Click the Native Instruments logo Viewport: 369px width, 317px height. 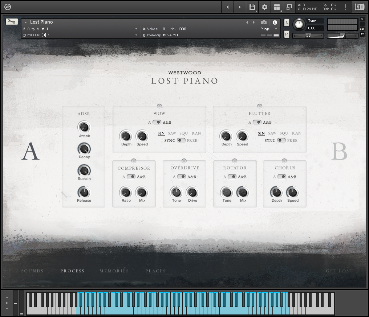click(x=359, y=7)
